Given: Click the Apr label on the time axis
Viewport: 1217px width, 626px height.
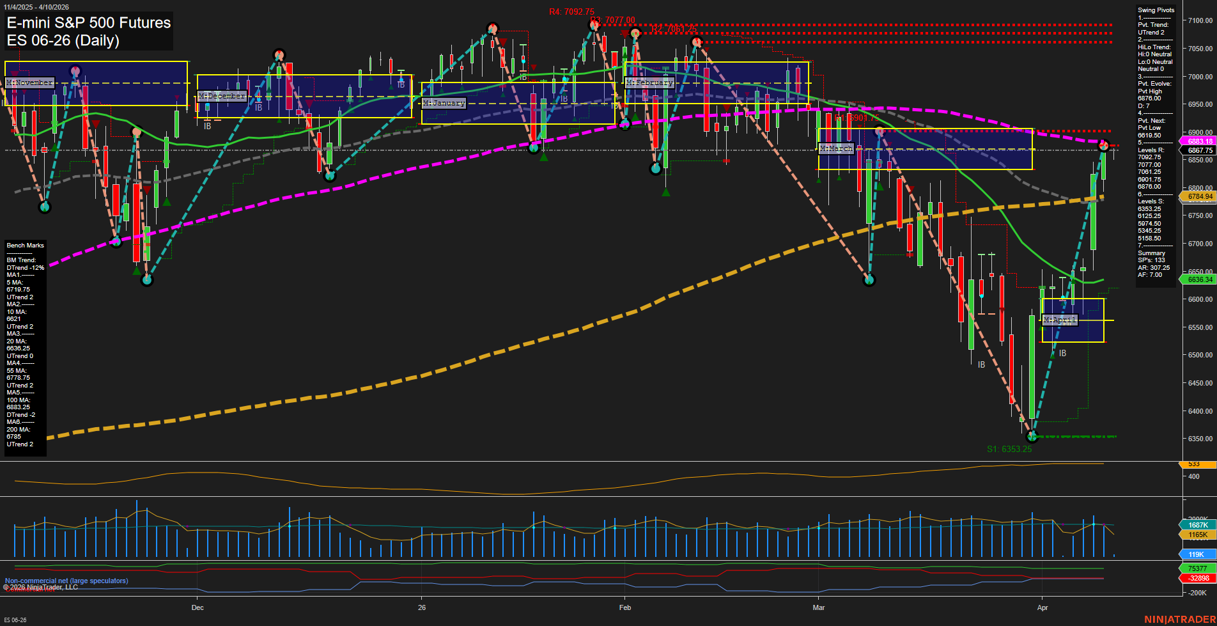Looking at the screenshot, I should (1043, 608).
